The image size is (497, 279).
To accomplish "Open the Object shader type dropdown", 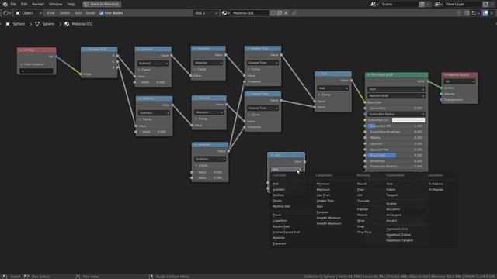I will click(29, 13).
